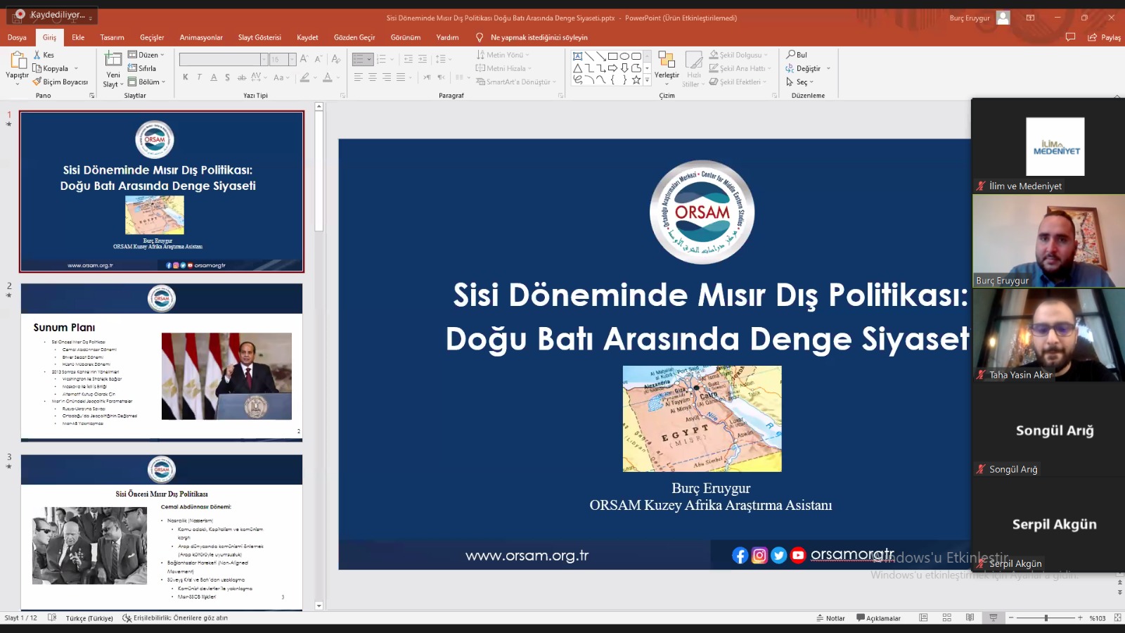
Task: Select slide 2 Sunum Planı thumbnail
Action: [162, 362]
